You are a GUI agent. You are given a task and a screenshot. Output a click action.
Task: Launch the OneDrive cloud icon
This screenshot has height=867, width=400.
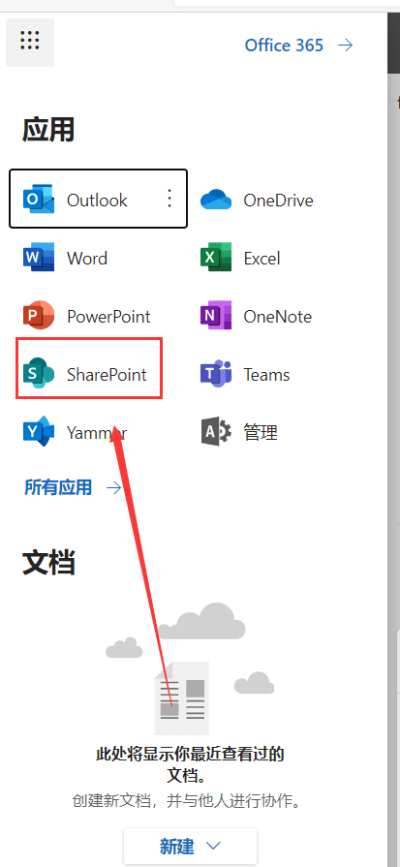[x=215, y=200]
